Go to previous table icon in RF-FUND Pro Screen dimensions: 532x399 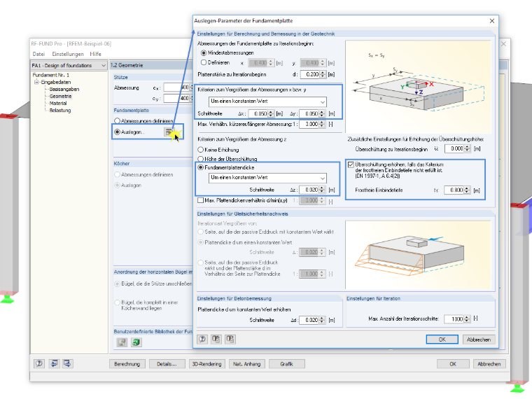click(54, 364)
